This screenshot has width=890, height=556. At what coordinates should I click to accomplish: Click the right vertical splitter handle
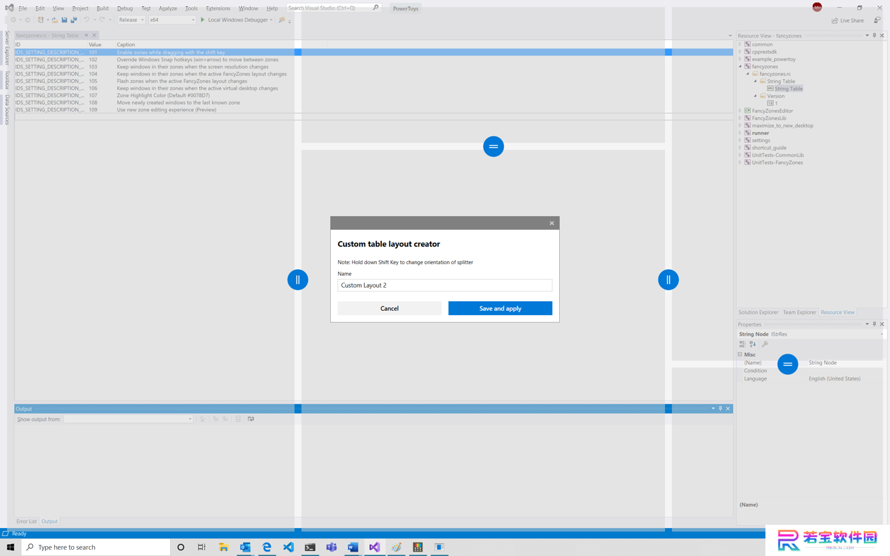pos(668,280)
